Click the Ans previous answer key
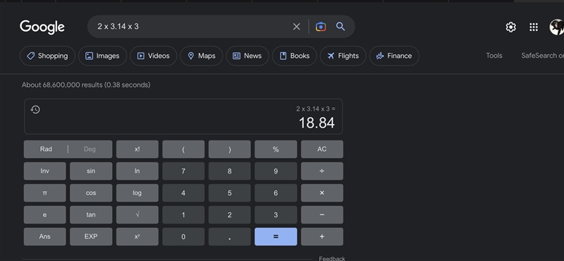Image resolution: width=564 pixels, height=261 pixels. 44,236
